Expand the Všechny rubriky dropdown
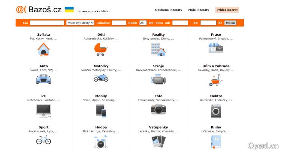Image resolution: width=281 pixels, height=151 pixels. click(80, 23)
